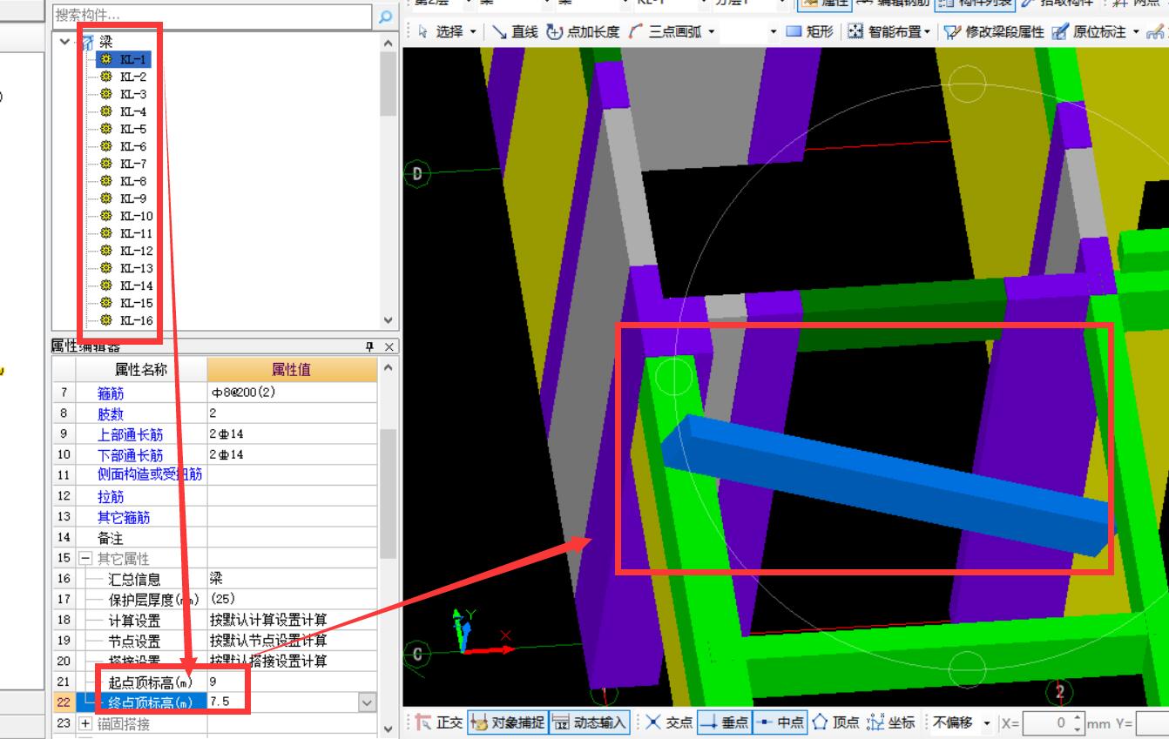This screenshot has width=1169, height=739.
Task: Select KL-5 in component tree
Action: tap(133, 129)
